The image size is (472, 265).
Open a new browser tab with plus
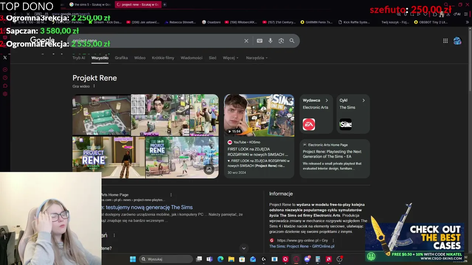click(x=164, y=4)
